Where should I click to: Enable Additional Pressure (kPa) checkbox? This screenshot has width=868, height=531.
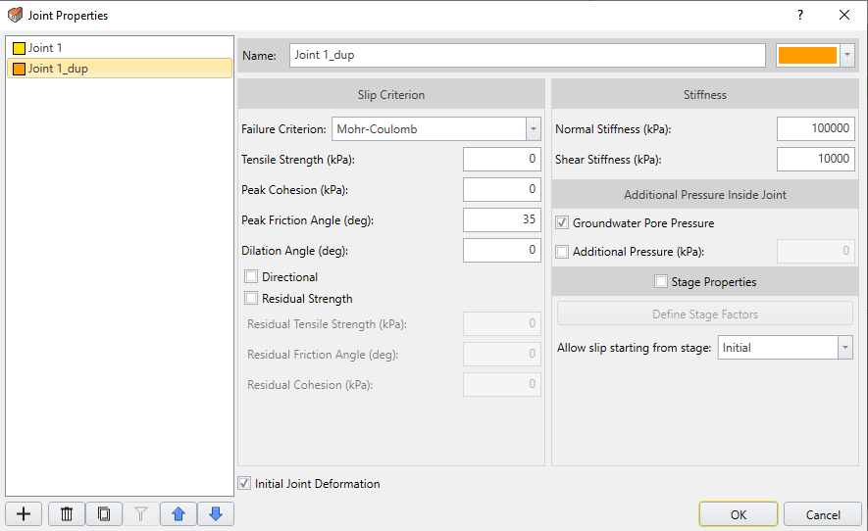(562, 252)
